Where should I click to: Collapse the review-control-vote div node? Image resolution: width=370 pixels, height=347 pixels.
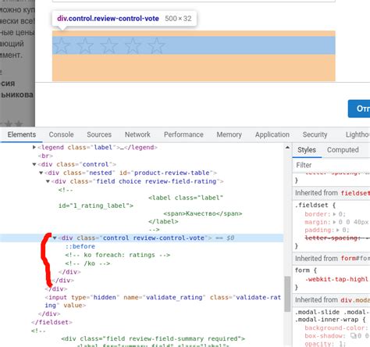pos(55,238)
